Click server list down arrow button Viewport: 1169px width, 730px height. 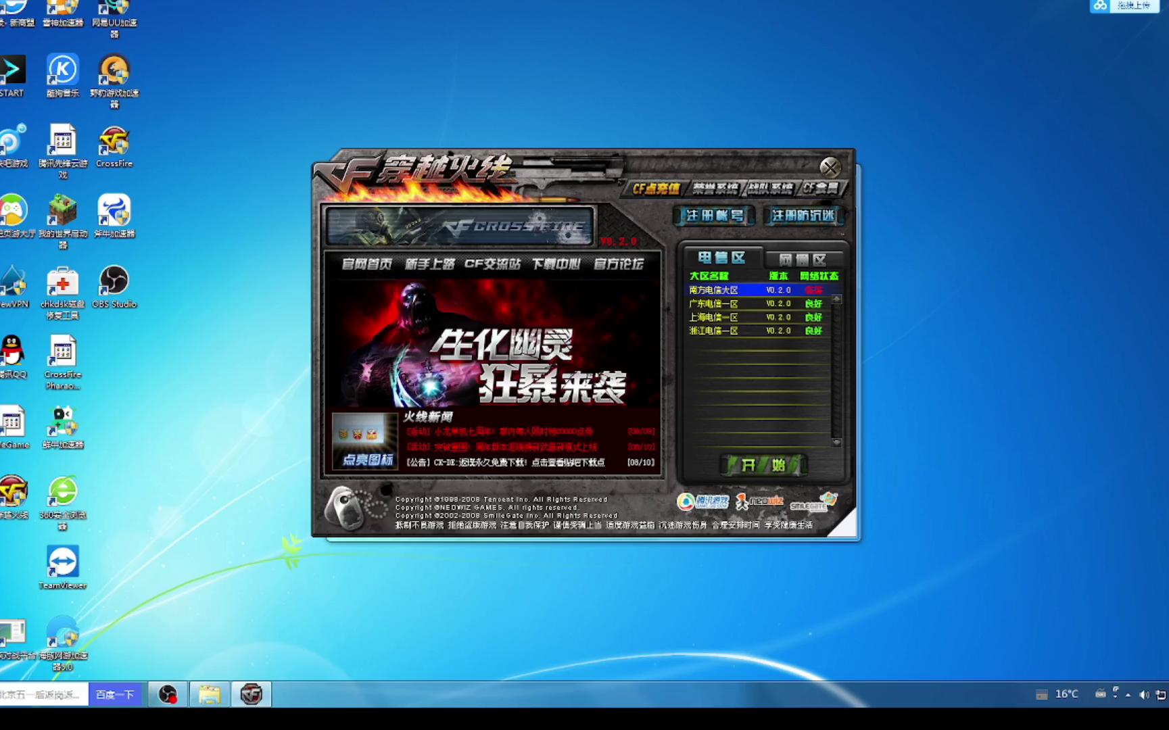tap(837, 443)
